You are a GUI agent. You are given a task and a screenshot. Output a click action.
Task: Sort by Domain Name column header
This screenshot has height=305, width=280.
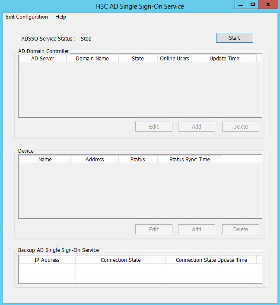tap(92, 59)
